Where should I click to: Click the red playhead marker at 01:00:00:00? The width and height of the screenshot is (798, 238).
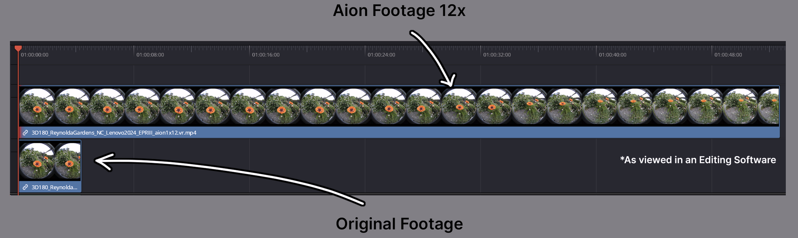point(18,48)
